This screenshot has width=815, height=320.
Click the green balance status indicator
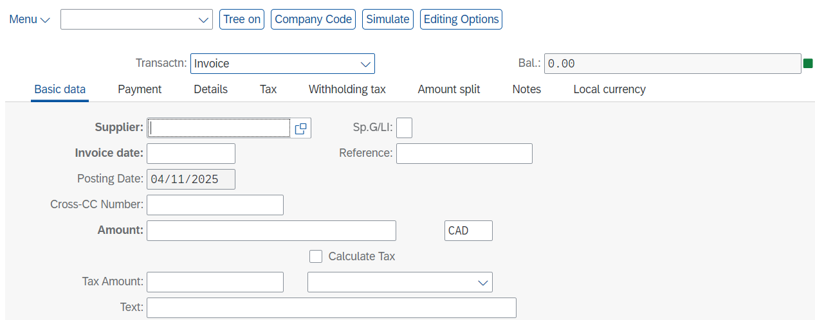(808, 64)
